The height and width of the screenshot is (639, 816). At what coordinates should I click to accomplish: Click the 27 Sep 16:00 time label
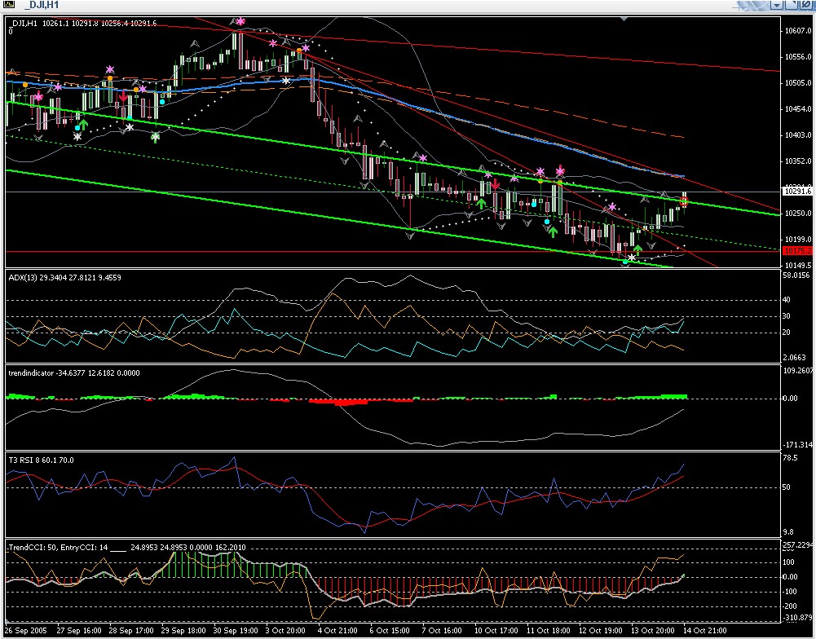[x=78, y=631]
